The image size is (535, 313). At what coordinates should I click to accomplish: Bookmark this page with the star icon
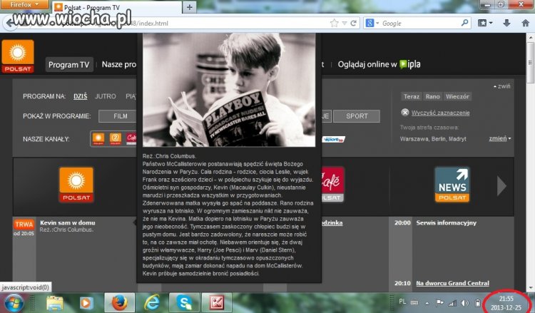coord(335,24)
